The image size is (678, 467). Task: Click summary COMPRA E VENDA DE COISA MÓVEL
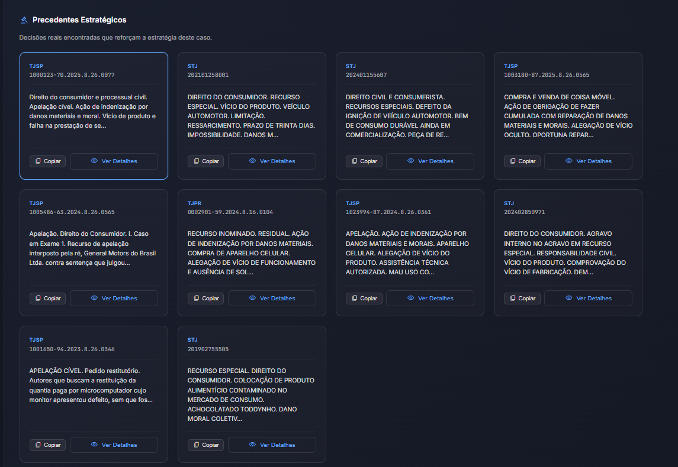(x=568, y=116)
